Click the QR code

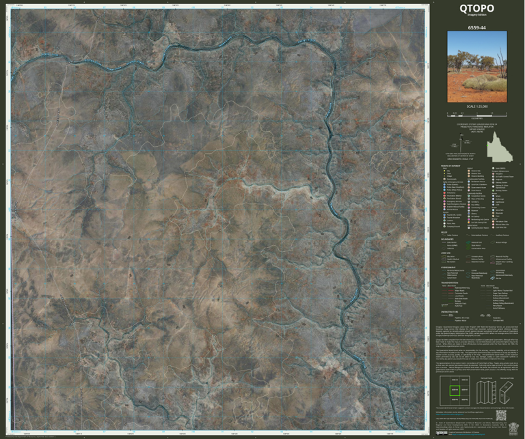(501, 415)
